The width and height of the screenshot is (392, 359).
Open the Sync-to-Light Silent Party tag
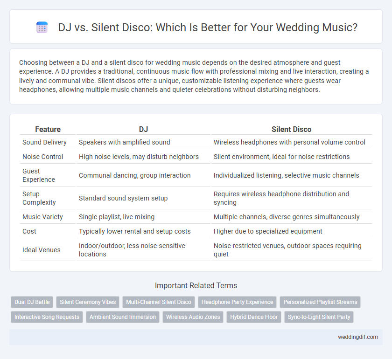[319, 317]
